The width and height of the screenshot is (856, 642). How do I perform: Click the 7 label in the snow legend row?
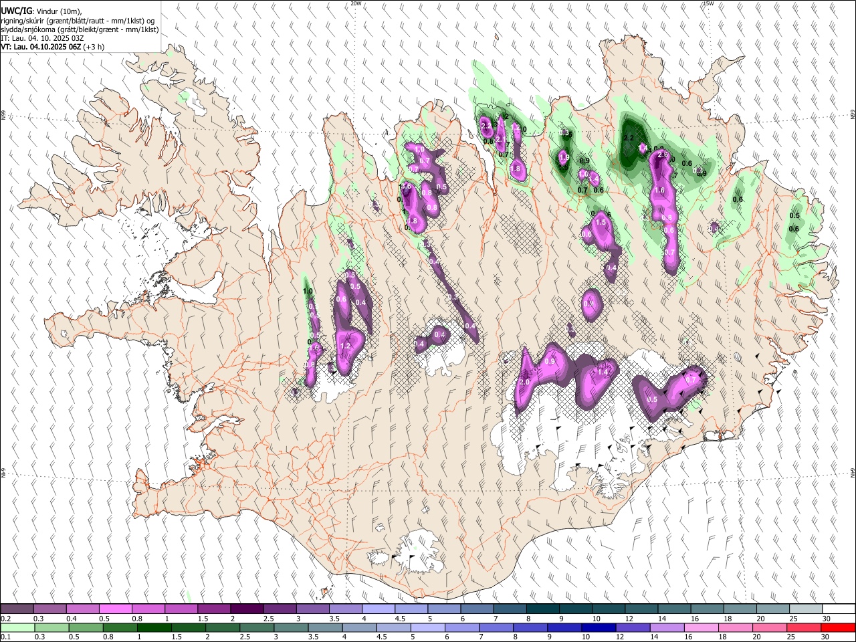(x=496, y=619)
